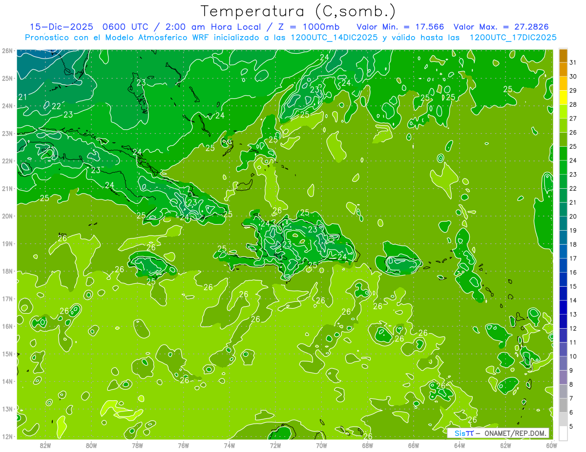Click the "1200UTC_17DIC2025" valid-until time text

[x=513, y=38]
